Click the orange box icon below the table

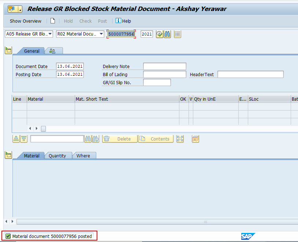(x=195, y=139)
